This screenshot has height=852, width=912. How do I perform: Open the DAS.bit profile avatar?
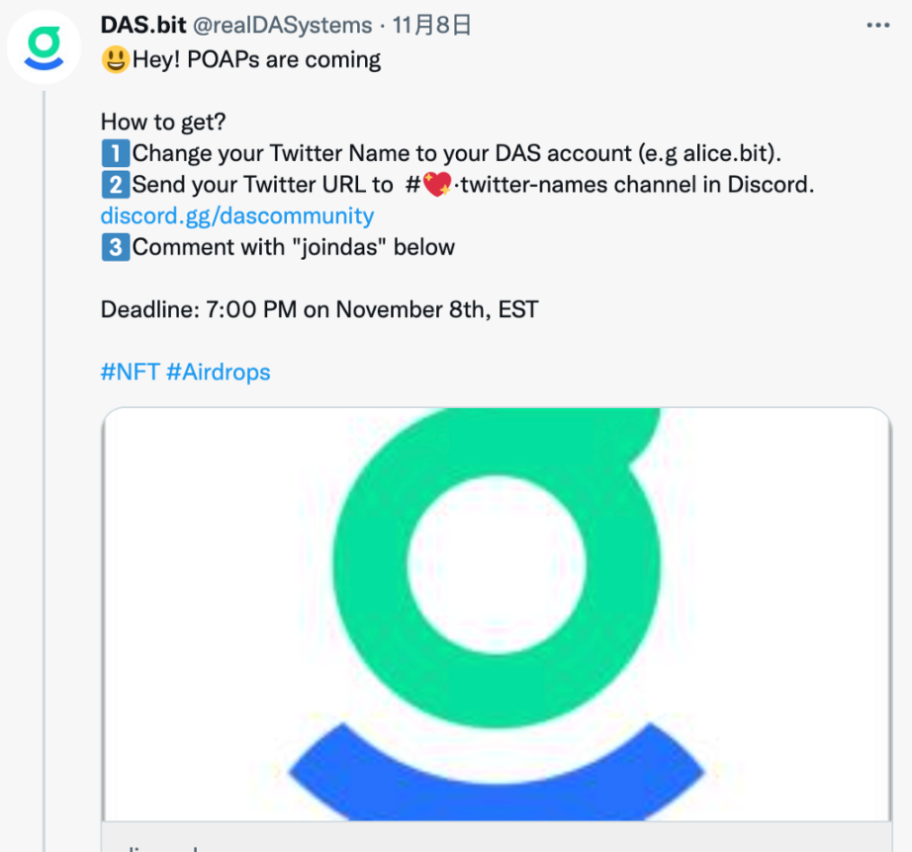(x=44, y=46)
